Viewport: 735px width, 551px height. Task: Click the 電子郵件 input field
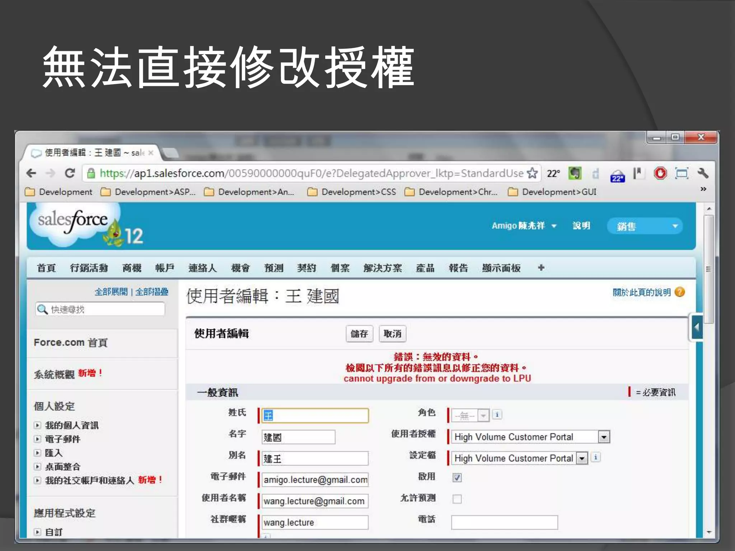[315, 480]
